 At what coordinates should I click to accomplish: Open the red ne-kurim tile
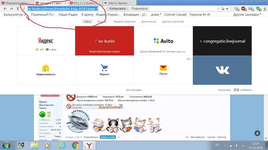point(105,41)
